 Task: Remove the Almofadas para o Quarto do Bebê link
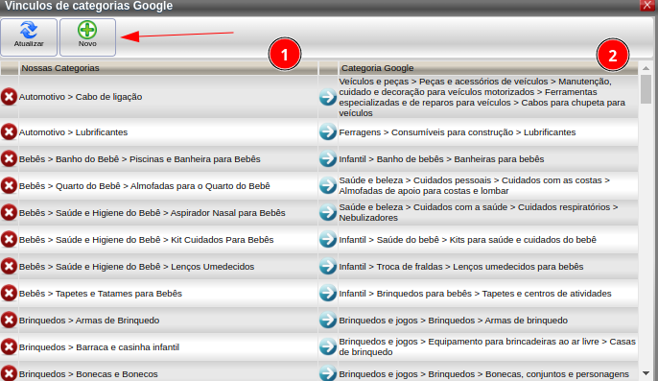tap(9, 185)
